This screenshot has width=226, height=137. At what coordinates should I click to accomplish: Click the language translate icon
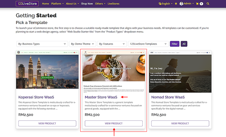160,4
